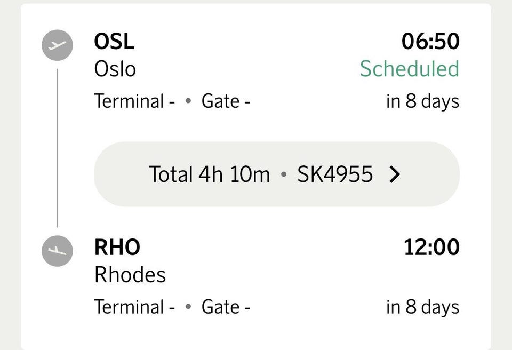Click the arrival airplane landing icon
The height and width of the screenshot is (350, 512).
[x=57, y=251]
